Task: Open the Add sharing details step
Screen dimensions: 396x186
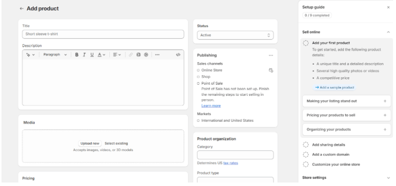Action: click(328, 145)
